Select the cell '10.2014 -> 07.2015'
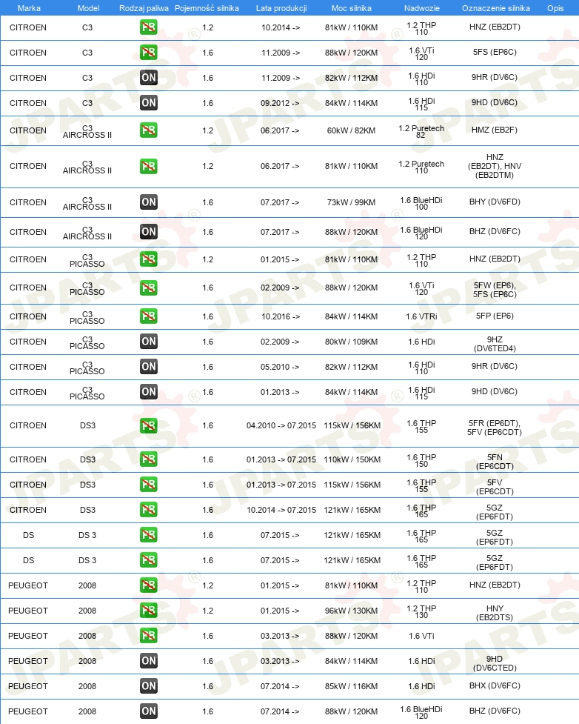 (281, 510)
